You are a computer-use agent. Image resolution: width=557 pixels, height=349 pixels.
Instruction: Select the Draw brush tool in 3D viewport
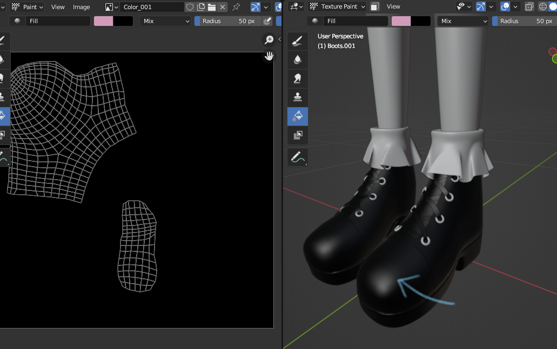click(297, 41)
